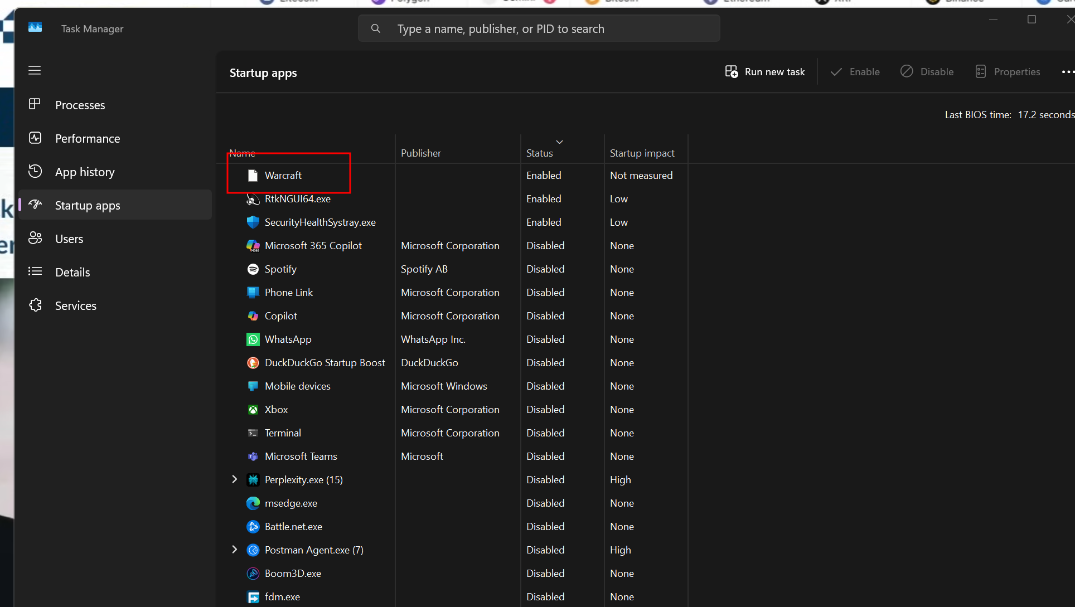Click the Details list icon
1075x607 pixels.
(x=35, y=271)
